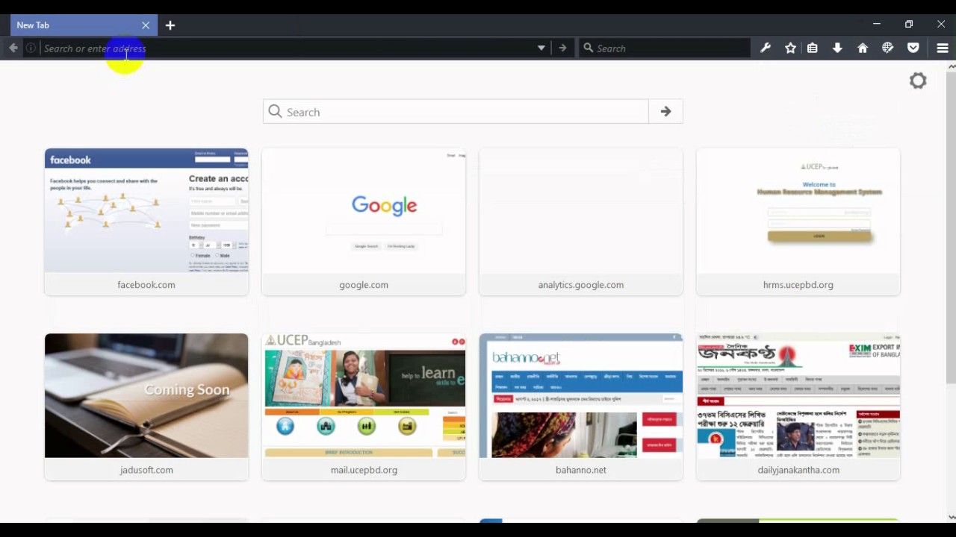
Task: Open the mail.ucepbd.org tile
Action: pyautogui.click(x=364, y=407)
